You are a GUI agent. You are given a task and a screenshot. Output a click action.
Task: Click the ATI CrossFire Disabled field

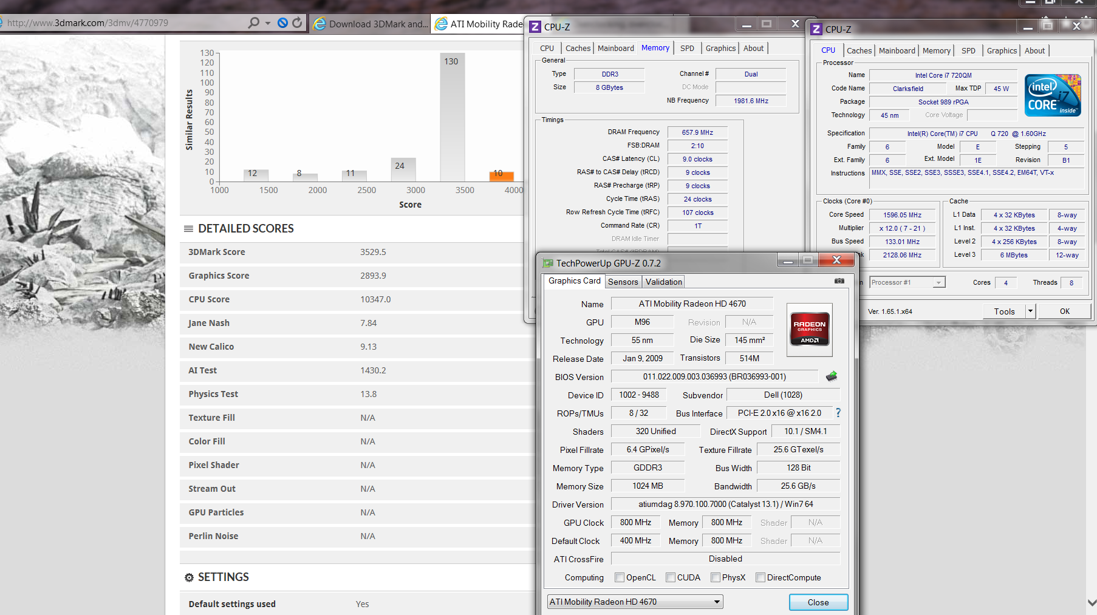click(x=725, y=559)
